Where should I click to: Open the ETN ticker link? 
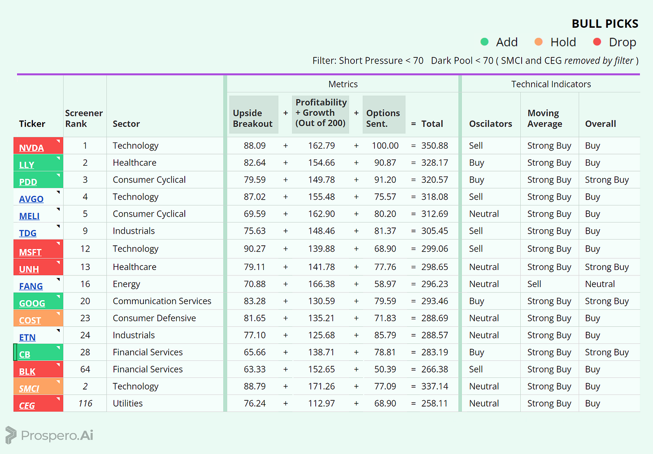27,337
